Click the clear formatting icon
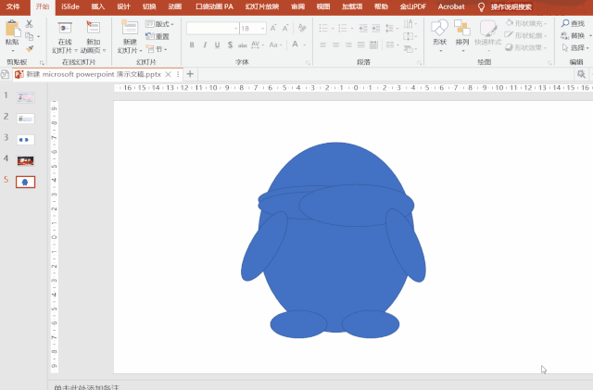The image size is (593, 390). [302, 28]
